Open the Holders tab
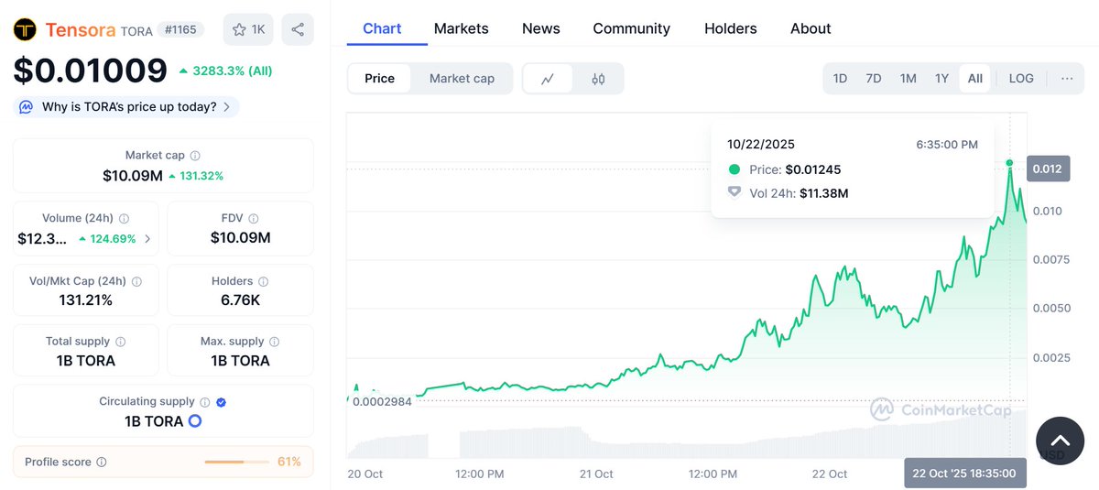Image resolution: width=1099 pixels, height=490 pixels. pyautogui.click(x=731, y=28)
